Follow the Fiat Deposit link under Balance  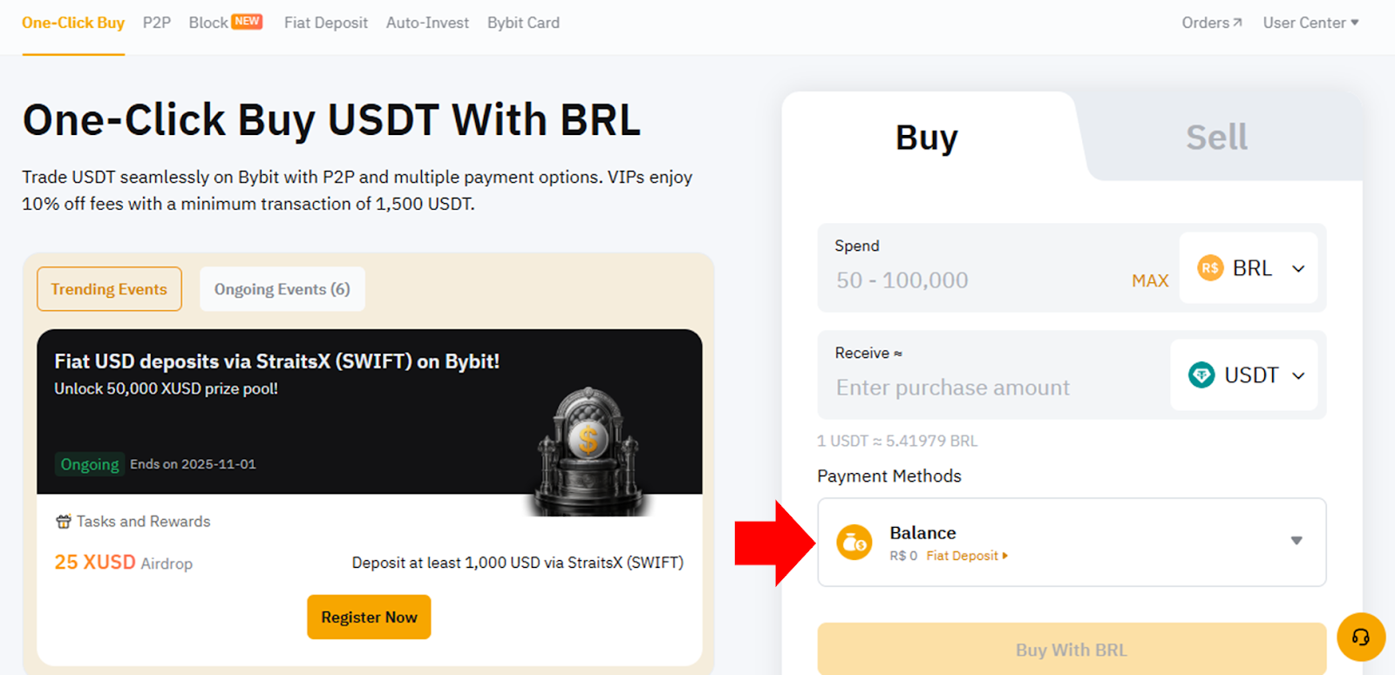961,556
